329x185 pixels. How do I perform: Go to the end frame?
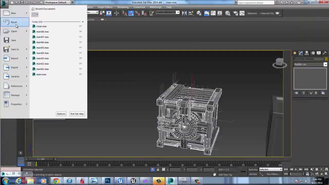pyautogui.click(x=306, y=170)
